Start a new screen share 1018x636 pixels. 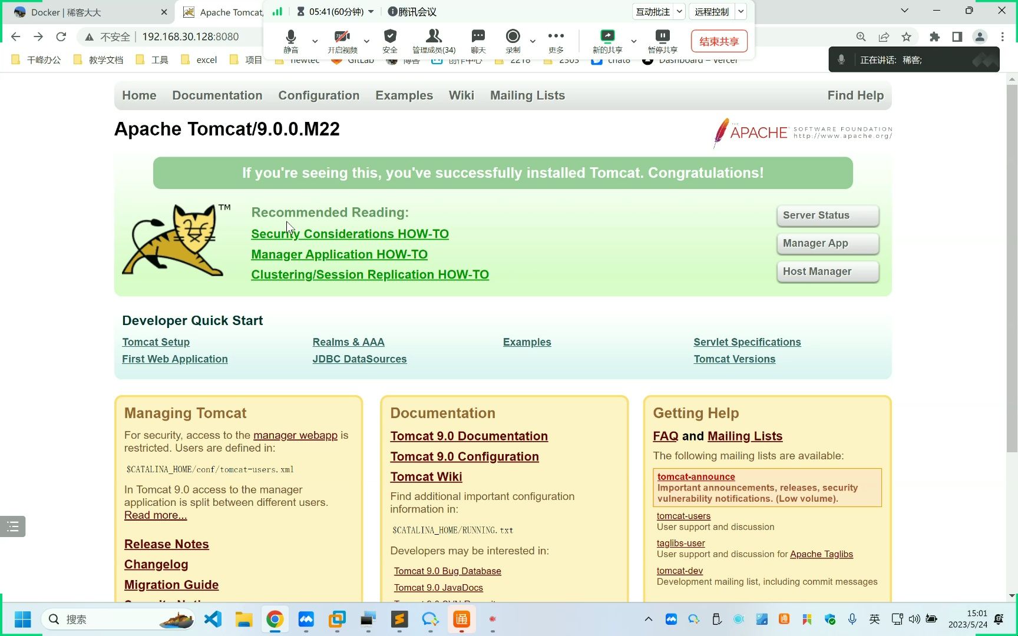click(x=607, y=41)
